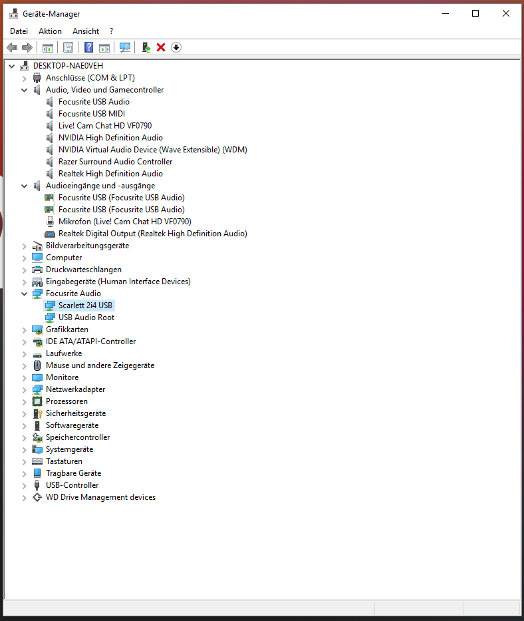The width and height of the screenshot is (524, 621).
Task: Minimize the Geräte-Manager window
Action: (446, 13)
